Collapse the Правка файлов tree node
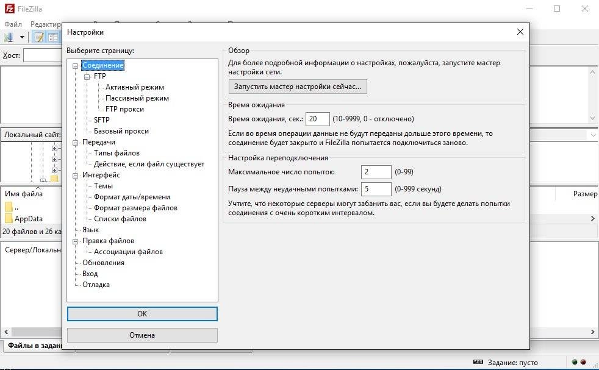This screenshot has height=370, width=599. point(75,241)
